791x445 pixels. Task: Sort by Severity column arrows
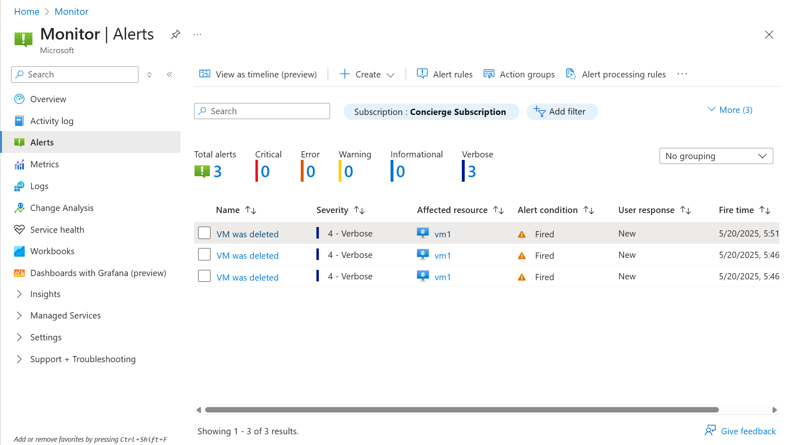point(359,210)
